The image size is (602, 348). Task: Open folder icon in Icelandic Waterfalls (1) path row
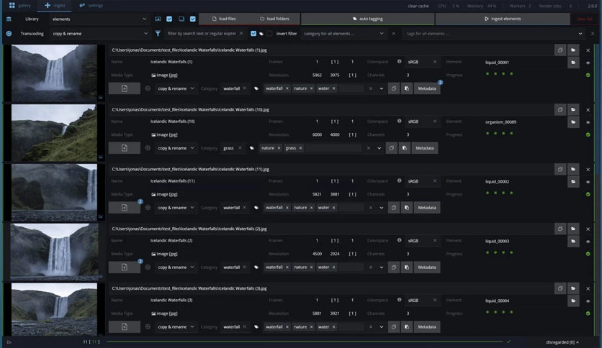(x=573, y=50)
